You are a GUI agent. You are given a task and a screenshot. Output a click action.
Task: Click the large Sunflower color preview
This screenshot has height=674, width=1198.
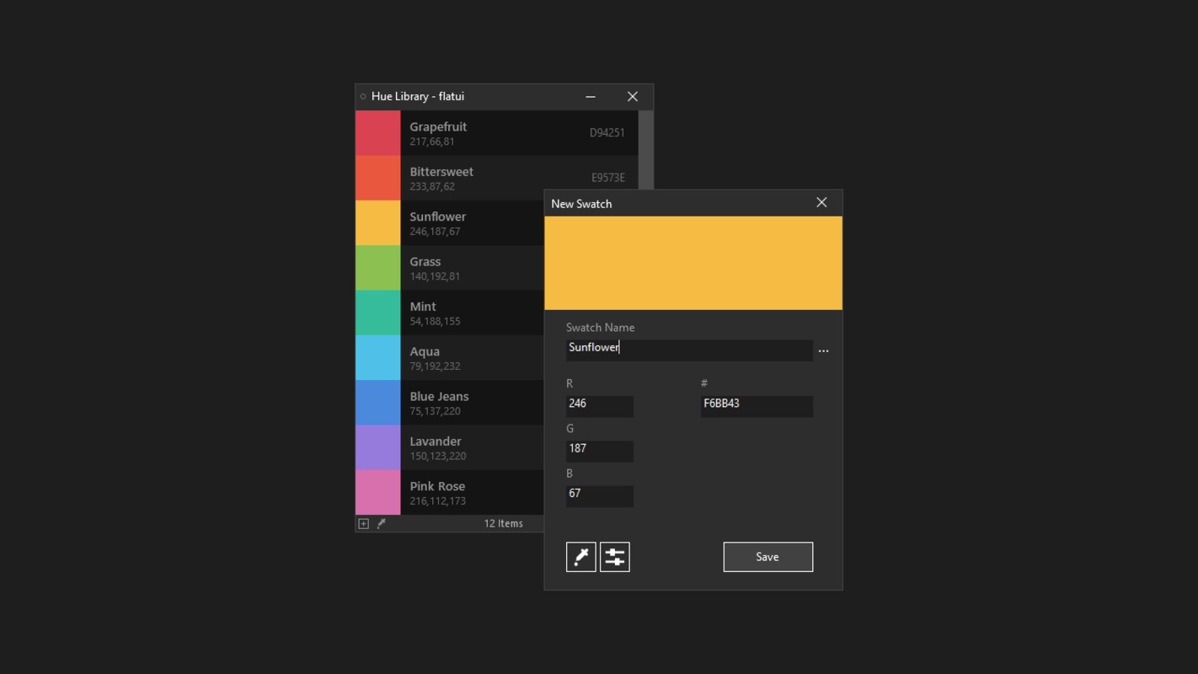pyautogui.click(x=693, y=262)
